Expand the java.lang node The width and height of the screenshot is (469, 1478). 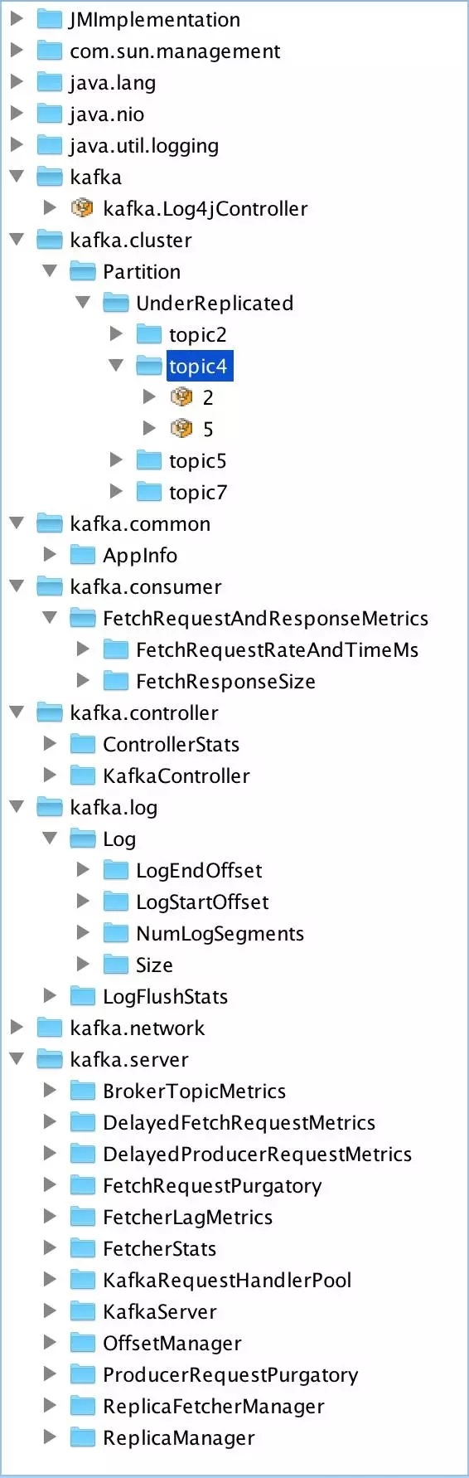tap(17, 82)
